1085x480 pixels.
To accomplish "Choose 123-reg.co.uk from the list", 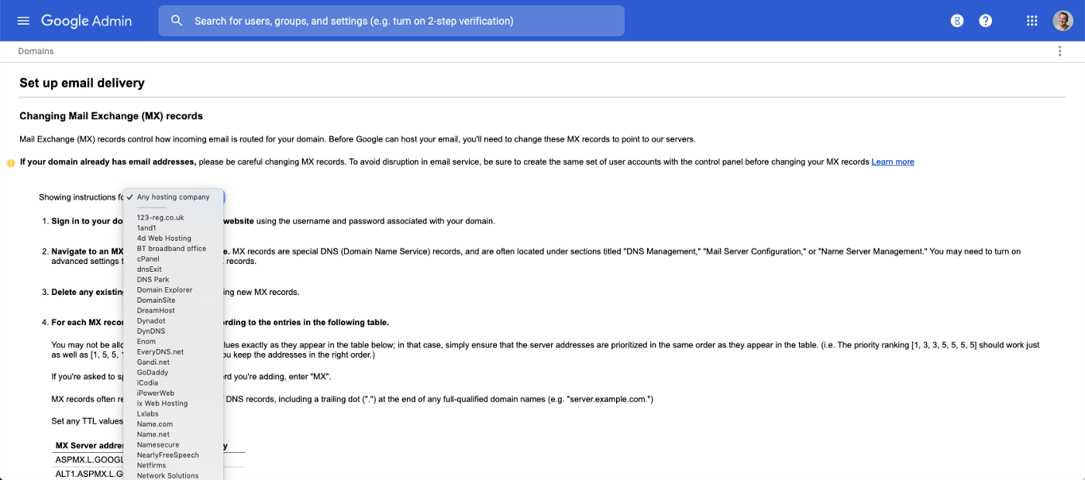I will [x=160, y=218].
